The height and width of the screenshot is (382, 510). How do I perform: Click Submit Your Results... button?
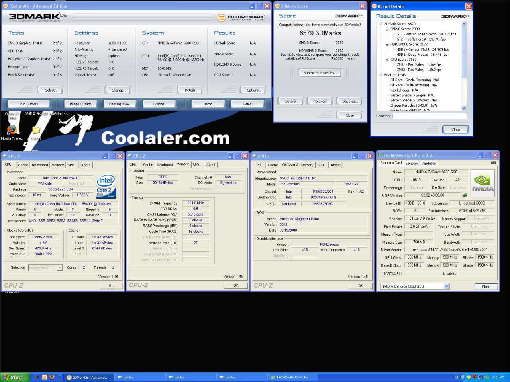point(320,73)
